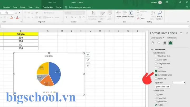Open the Review tab
The width and height of the screenshot is (190, 107).
[23, 7]
